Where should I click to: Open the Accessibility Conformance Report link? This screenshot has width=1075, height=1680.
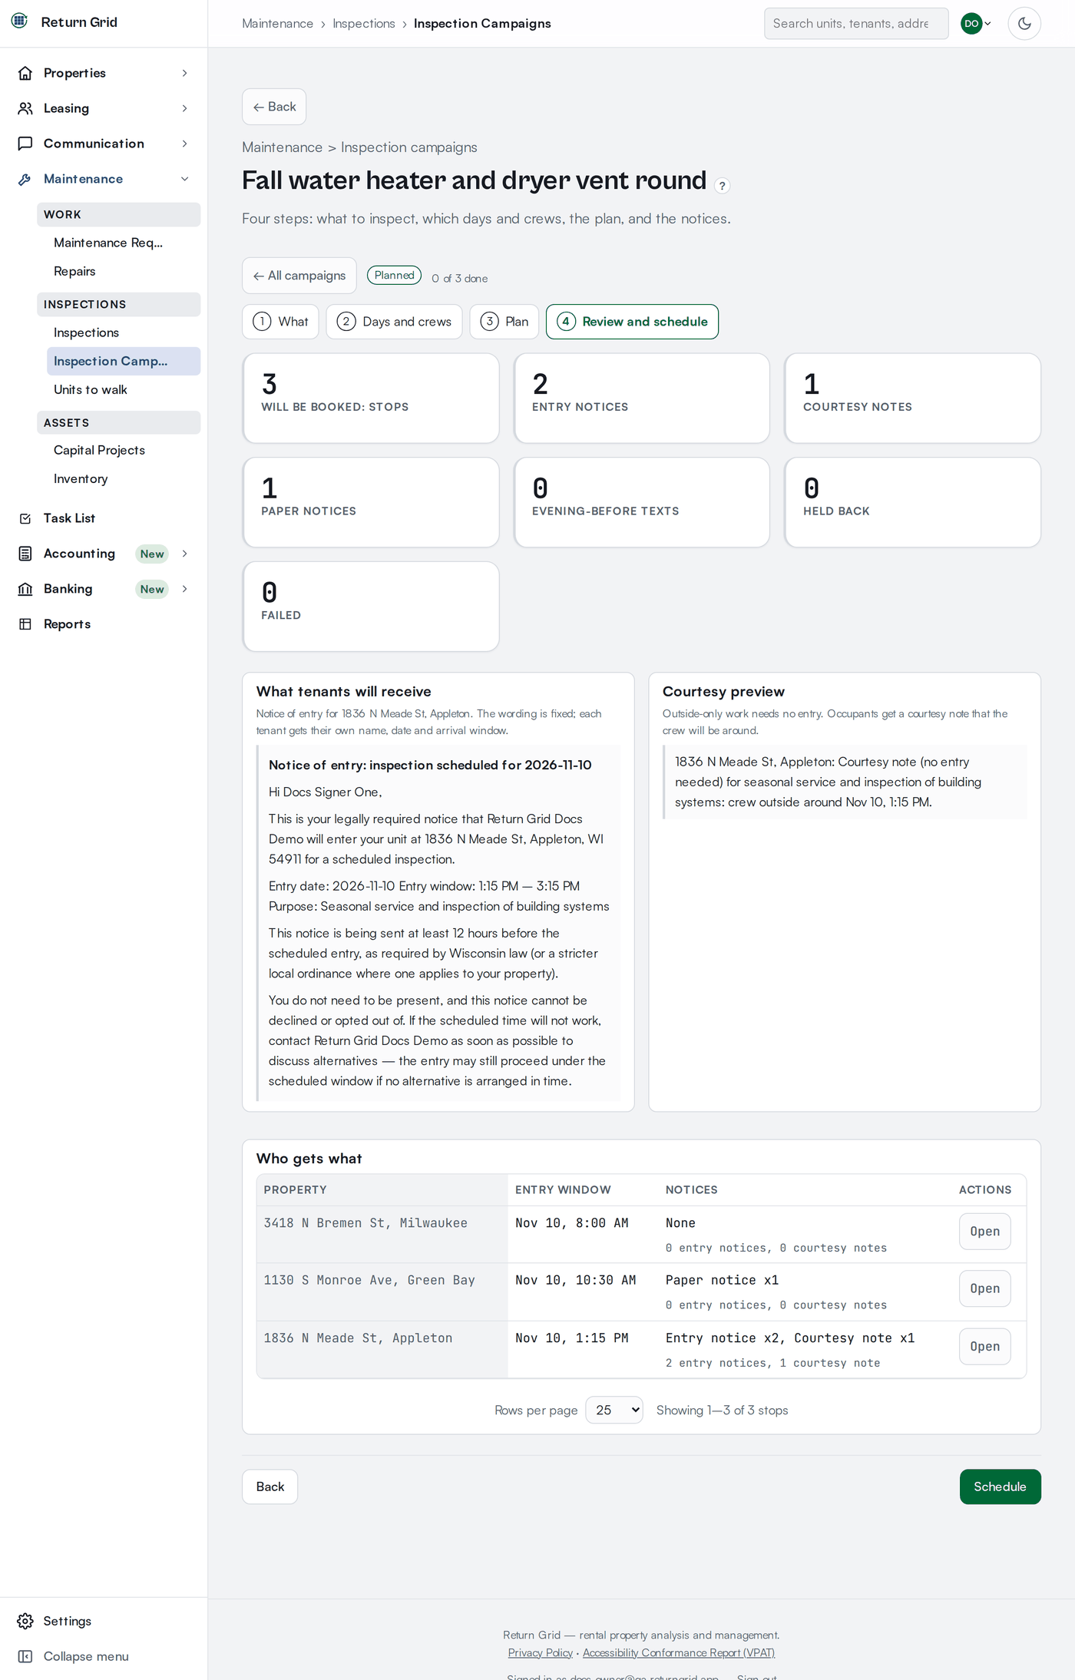click(679, 1652)
